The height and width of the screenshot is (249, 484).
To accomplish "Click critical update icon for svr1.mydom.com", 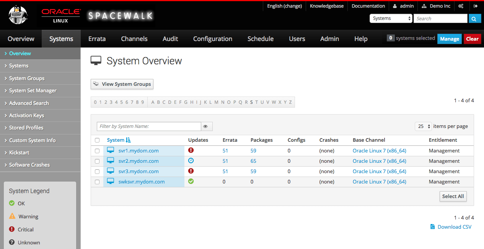I will coord(191,150).
